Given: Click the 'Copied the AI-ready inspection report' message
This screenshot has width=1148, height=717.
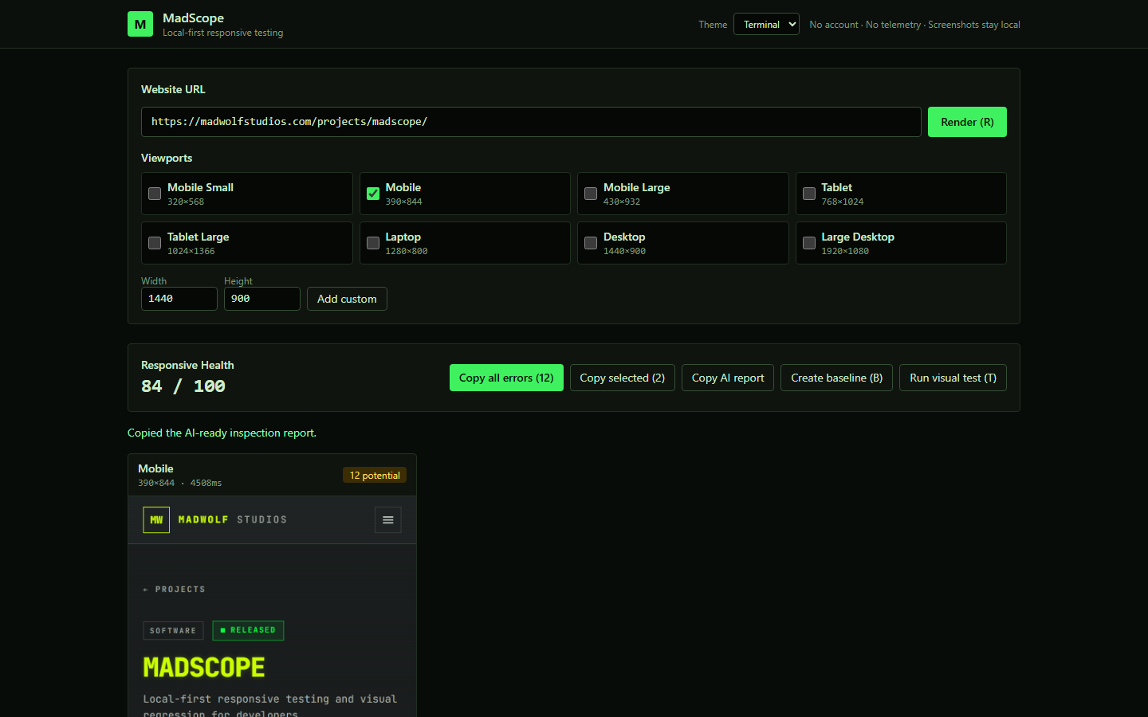Looking at the screenshot, I should [222, 433].
